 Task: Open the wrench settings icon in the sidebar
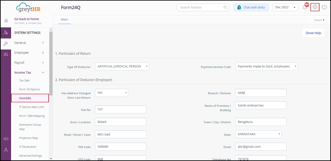tap(6, 43)
